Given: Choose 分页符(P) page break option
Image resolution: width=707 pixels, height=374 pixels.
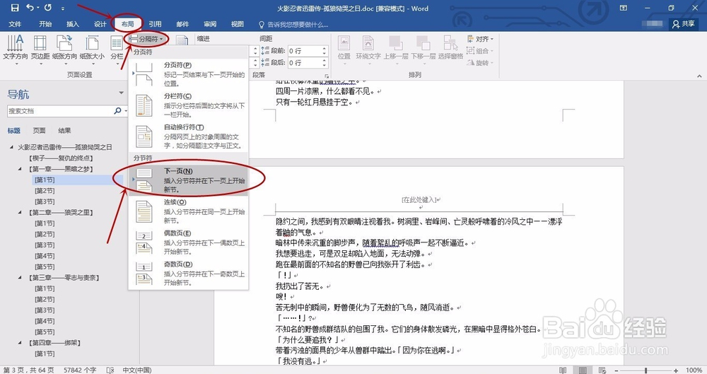Looking at the screenshot, I should pyautogui.click(x=189, y=74).
